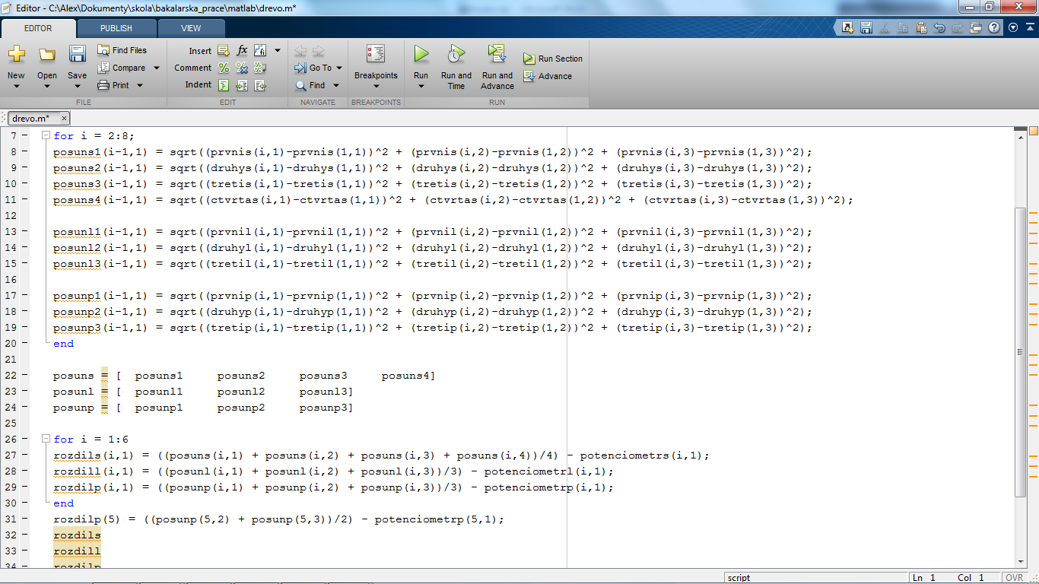This screenshot has width=1039, height=584.
Task: Click the Save floppy disk icon in ribbon
Action: pos(77,54)
